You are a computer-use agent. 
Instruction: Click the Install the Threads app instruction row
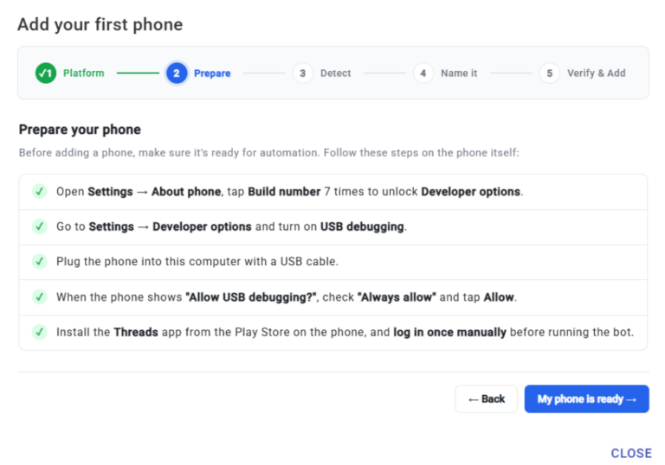pos(332,333)
